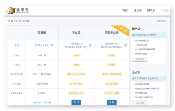Click 了解详情 in the 团队版 panel
This screenshot has width=175, height=111.
(139, 59)
